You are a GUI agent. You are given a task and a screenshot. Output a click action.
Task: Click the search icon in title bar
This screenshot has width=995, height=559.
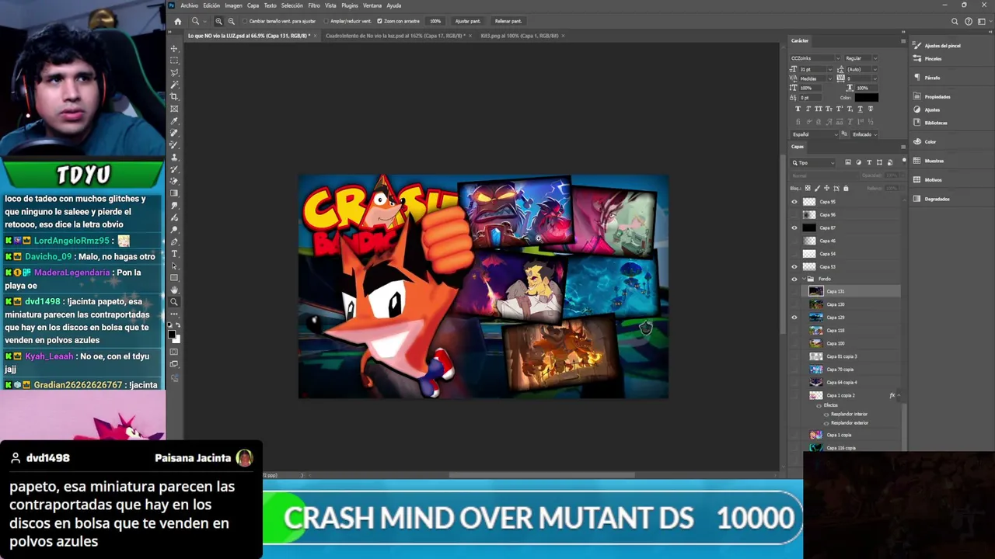[955, 21]
